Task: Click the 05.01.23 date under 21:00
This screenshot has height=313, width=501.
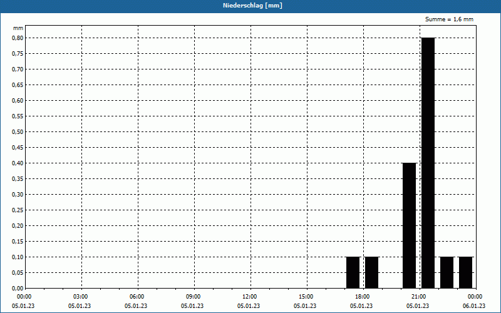Action: click(x=418, y=306)
